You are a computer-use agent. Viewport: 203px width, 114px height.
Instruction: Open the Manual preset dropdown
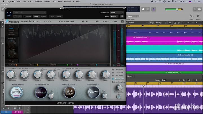pyautogui.click(x=30, y=12)
